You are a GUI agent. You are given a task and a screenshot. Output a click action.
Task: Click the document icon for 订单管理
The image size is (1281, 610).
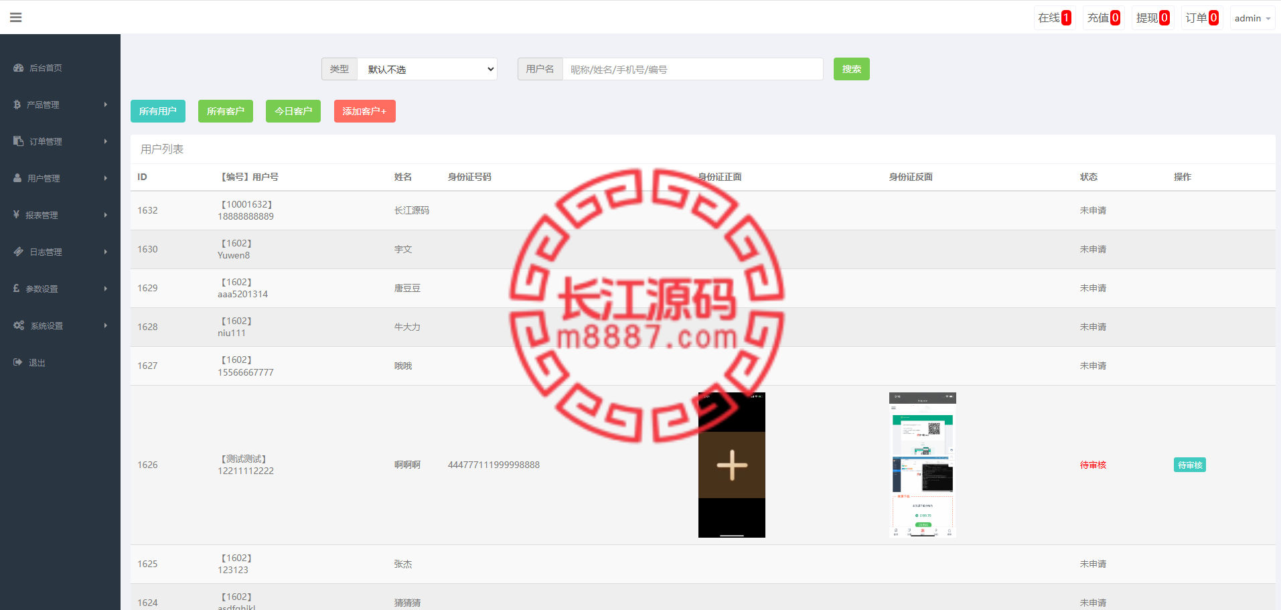(19, 141)
